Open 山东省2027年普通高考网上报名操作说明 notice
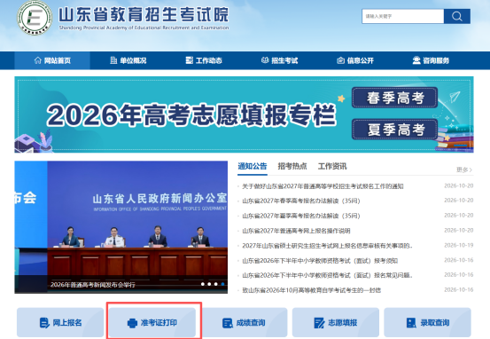The width and height of the screenshot is (490, 339). pyautogui.click(x=296, y=231)
